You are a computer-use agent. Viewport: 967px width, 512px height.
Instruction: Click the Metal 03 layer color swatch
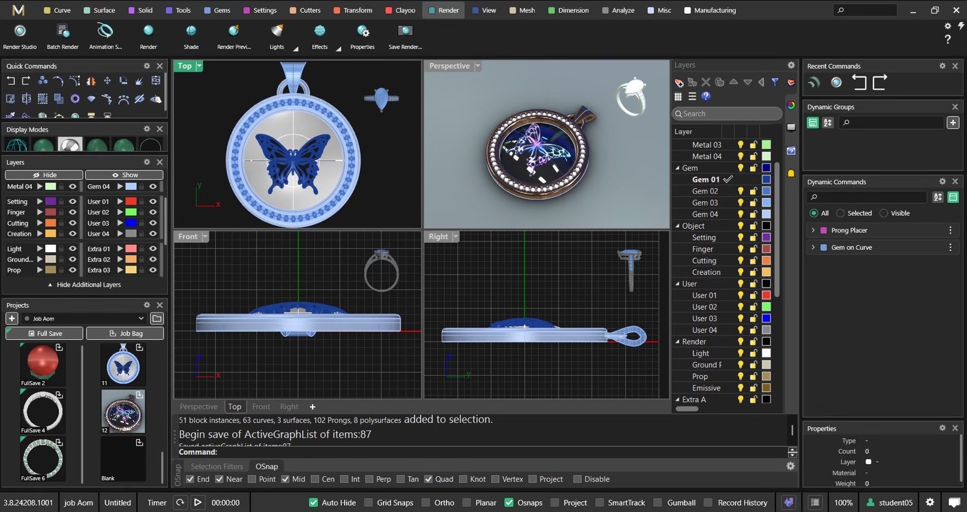coord(766,145)
